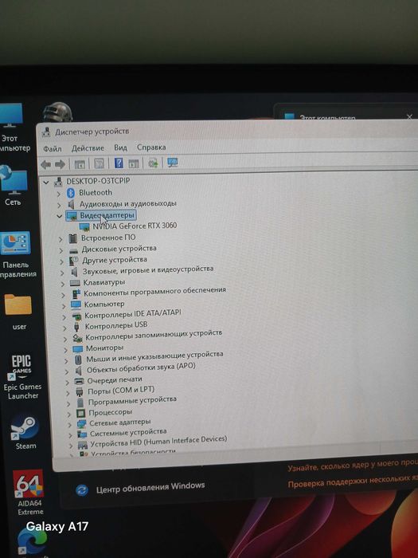Collapse the DESKTOP-O3TCPIP root node

tap(46, 183)
